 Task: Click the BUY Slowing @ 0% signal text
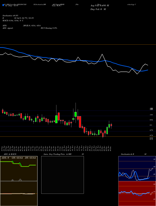(x=49, y=28)
